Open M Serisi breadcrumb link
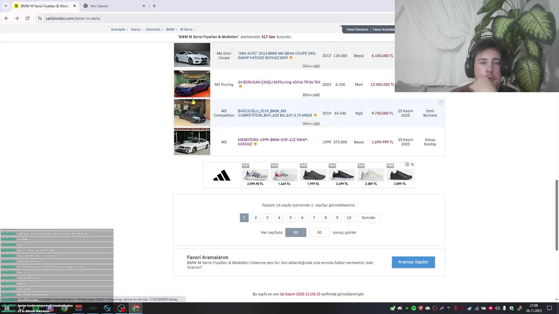 186,29
